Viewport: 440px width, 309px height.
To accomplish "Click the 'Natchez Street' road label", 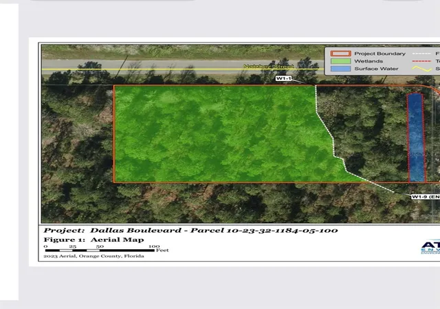I will click(x=269, y=67).
